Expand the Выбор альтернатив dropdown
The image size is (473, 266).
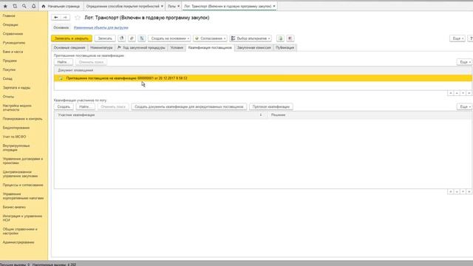pos(251,38)
